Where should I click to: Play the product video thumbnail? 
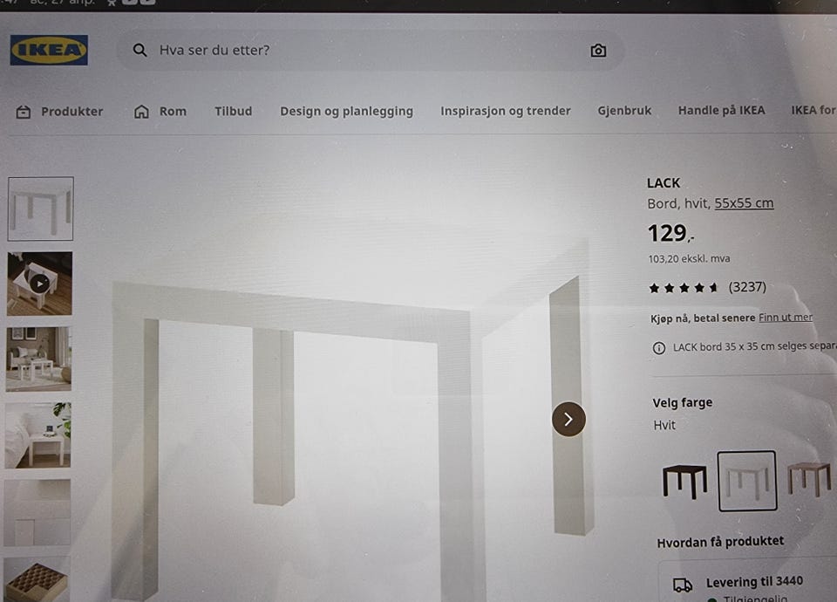click(x=39, y=284)
